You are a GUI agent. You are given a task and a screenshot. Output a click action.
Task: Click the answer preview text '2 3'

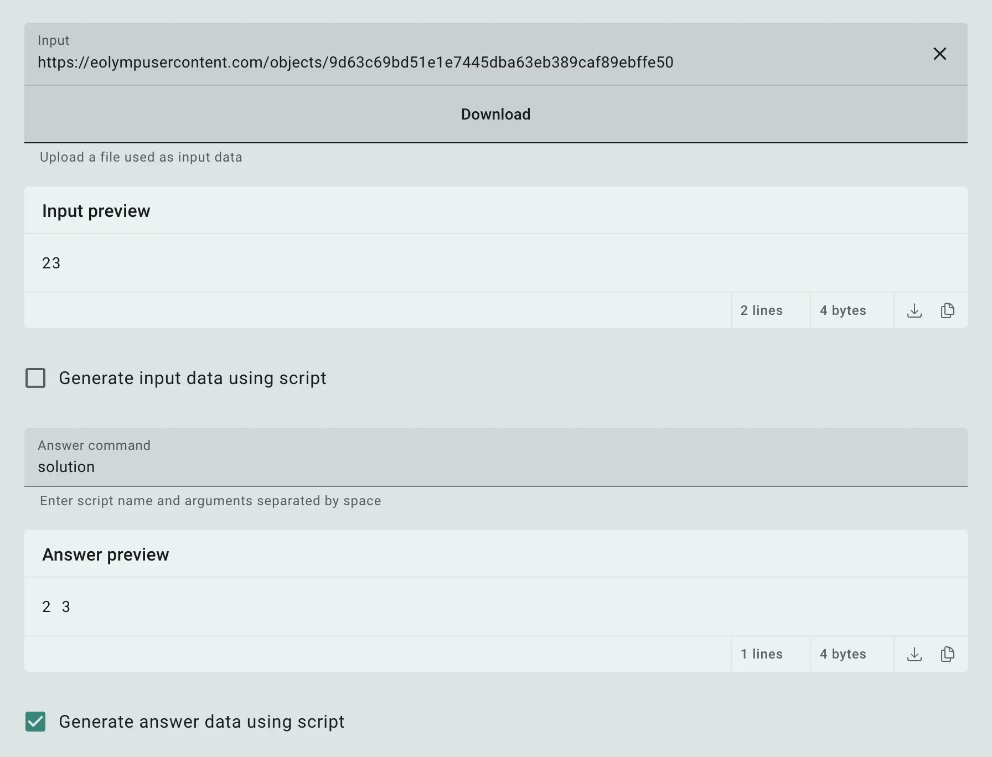pyautogui.click(x=56, y=606)
